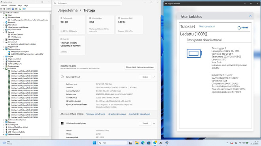
Task: Click the blue help icon in Device Manager toolbar
Action: [13, 9]
